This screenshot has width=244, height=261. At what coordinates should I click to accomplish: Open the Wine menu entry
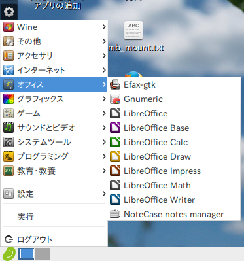pyautogui.click(x=54, y=27)
